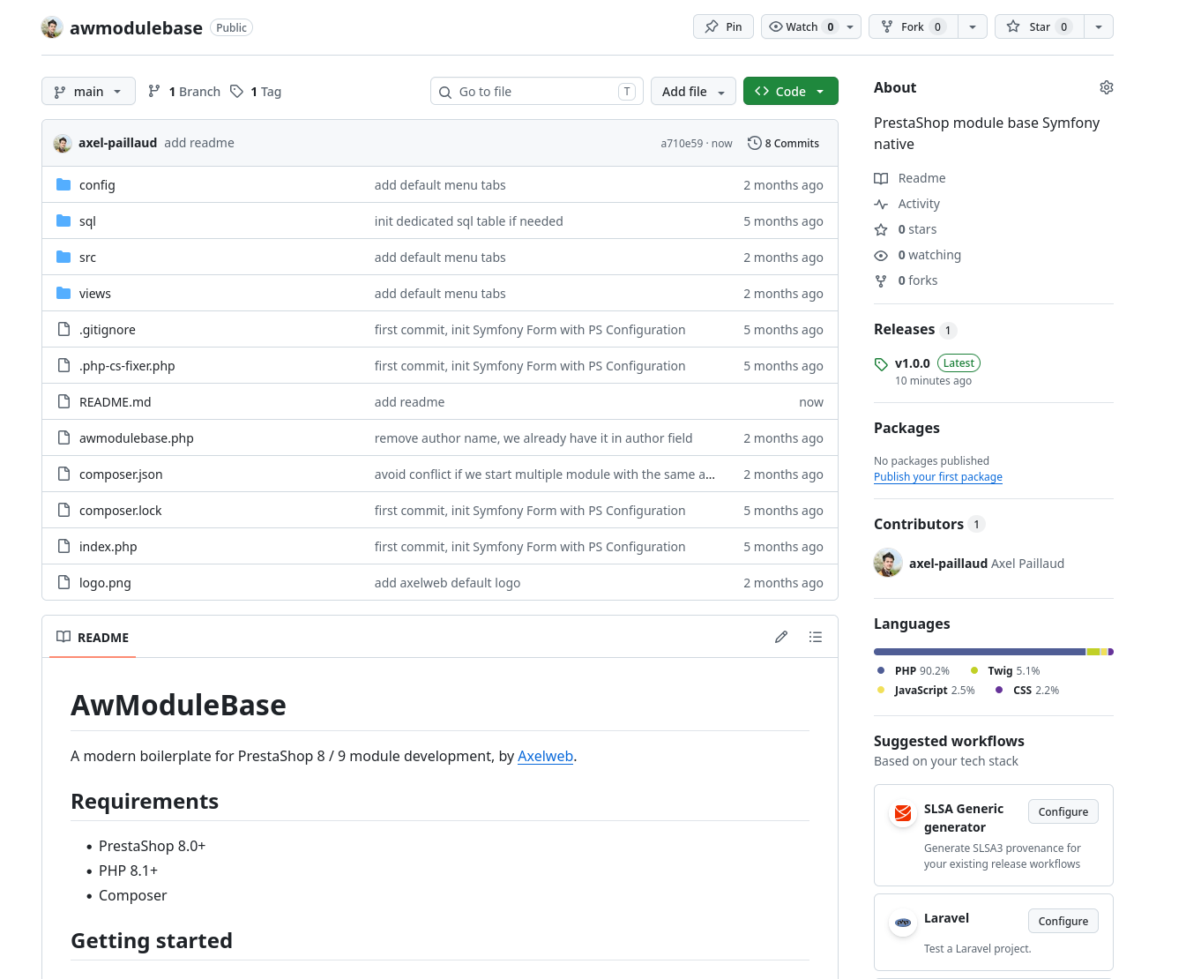This screenshot has height=979, width=1201.
Task: Open the README.md file
Action: (115, 401)
